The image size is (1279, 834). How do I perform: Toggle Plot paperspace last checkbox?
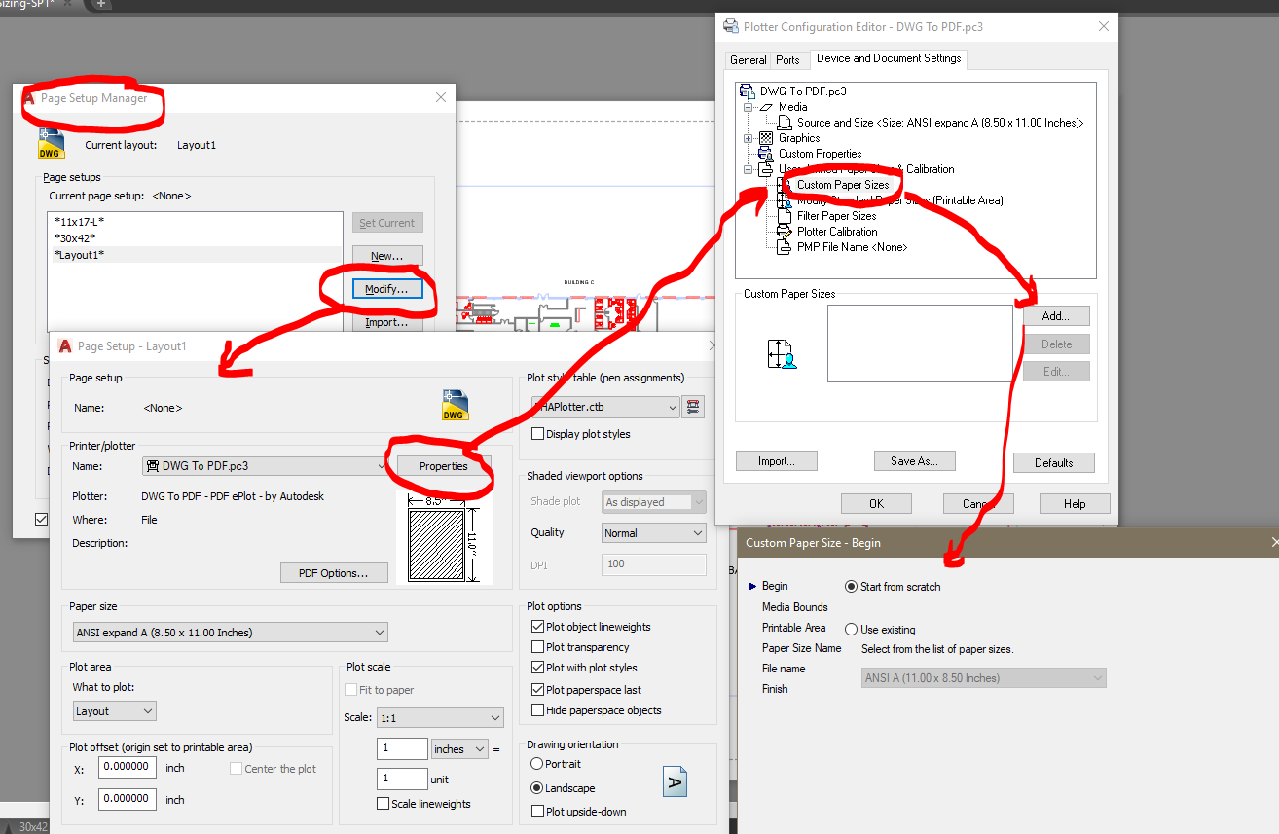(x=538, y=689)
